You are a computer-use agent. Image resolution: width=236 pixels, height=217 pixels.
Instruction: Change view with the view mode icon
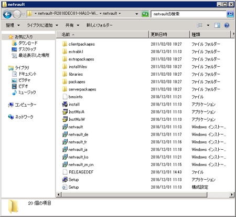(200, 25)
